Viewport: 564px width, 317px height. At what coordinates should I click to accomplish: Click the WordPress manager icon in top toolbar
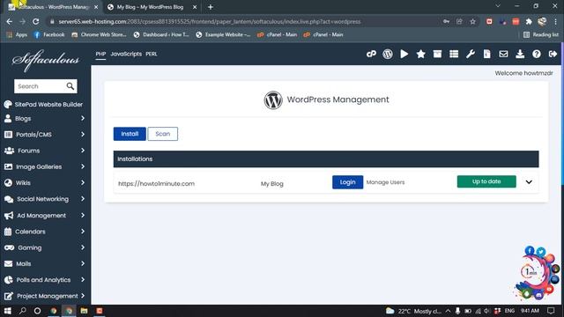point(388,54)
